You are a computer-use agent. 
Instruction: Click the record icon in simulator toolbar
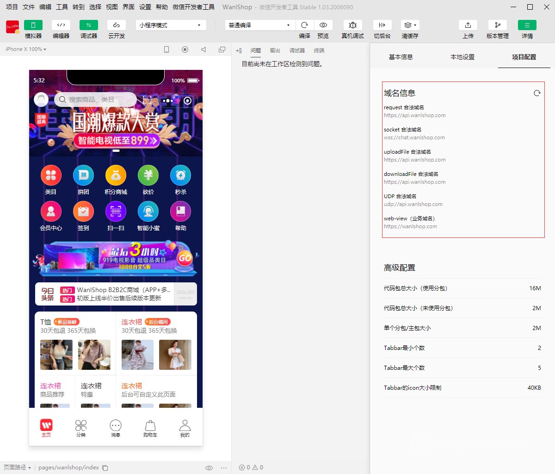pyautogui.click(x=185, y=50)
